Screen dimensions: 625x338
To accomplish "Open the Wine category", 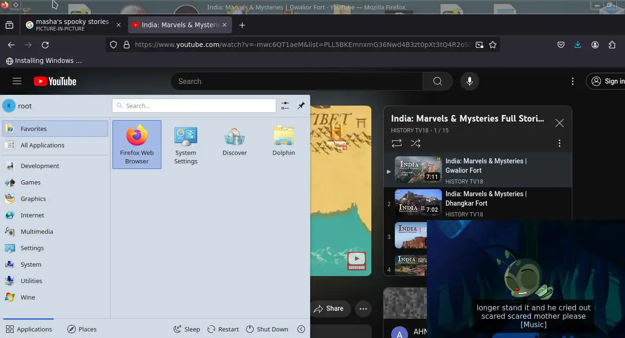I will click(x=55, y=297).
